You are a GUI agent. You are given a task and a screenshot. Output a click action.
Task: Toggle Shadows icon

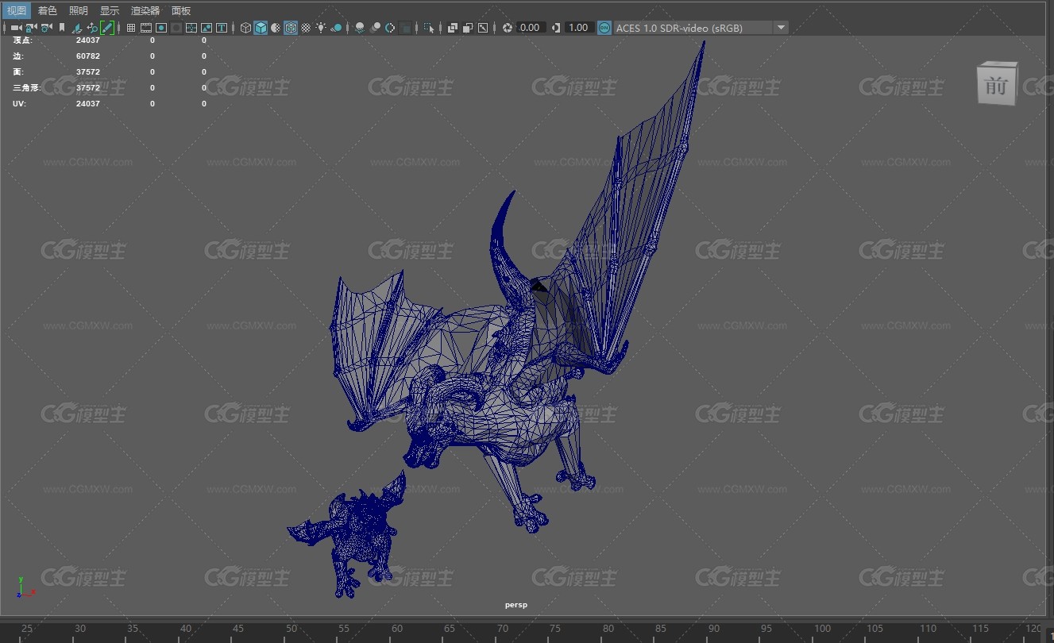click(x=336, y=28)
